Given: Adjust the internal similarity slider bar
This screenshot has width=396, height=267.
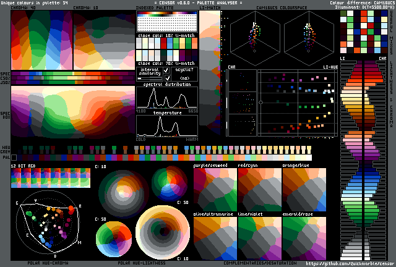Looking at the screenshot, I should 149,78.
